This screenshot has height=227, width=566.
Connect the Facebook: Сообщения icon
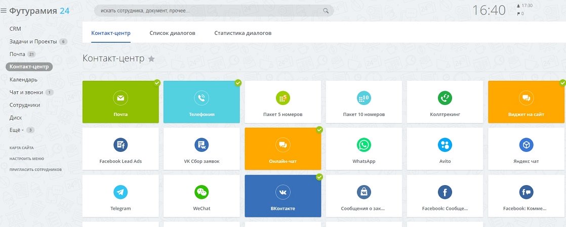445,192
